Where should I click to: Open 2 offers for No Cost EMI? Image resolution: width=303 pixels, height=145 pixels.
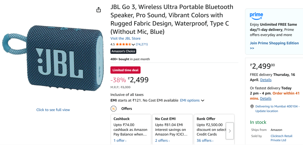(x=162, y=140)
